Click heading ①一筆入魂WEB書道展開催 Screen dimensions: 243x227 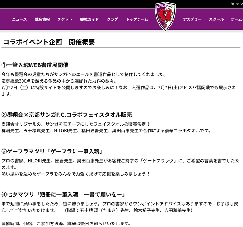coord(35,65)
